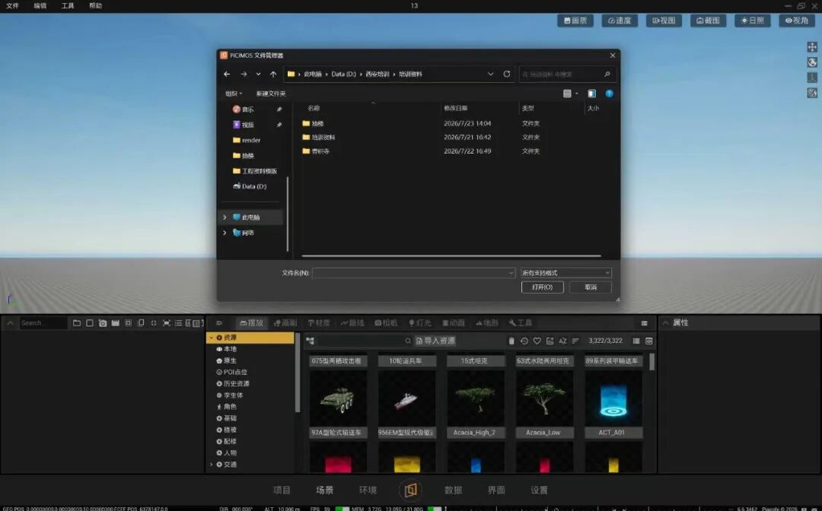Click the asset tree hierarchy icon
The width and height of the screenshot is (822, 511).
coord(311,341)
